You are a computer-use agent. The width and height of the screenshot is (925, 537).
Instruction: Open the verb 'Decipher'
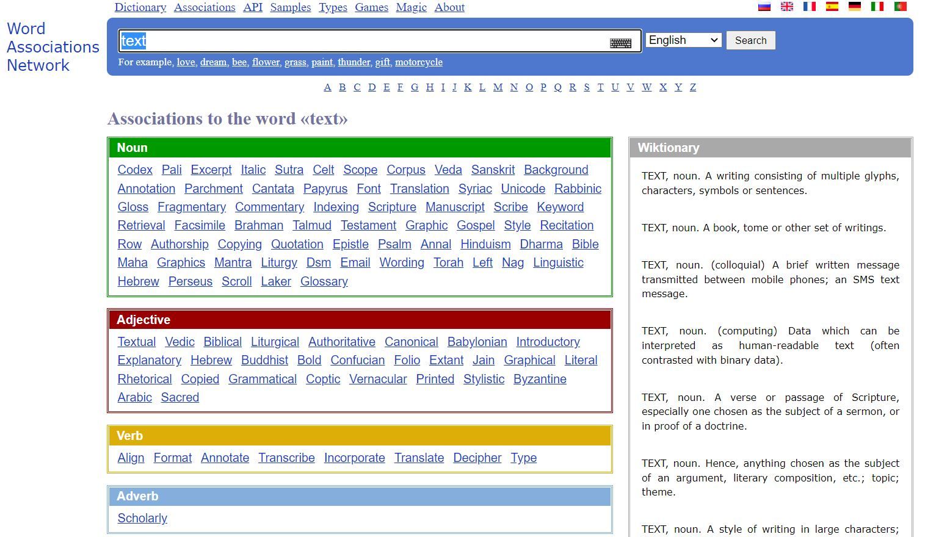[477, 458]
